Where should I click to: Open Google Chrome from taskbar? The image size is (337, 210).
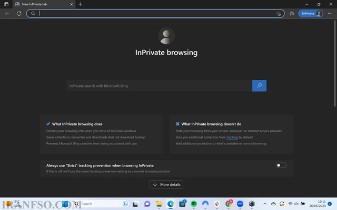coord(229,203)
